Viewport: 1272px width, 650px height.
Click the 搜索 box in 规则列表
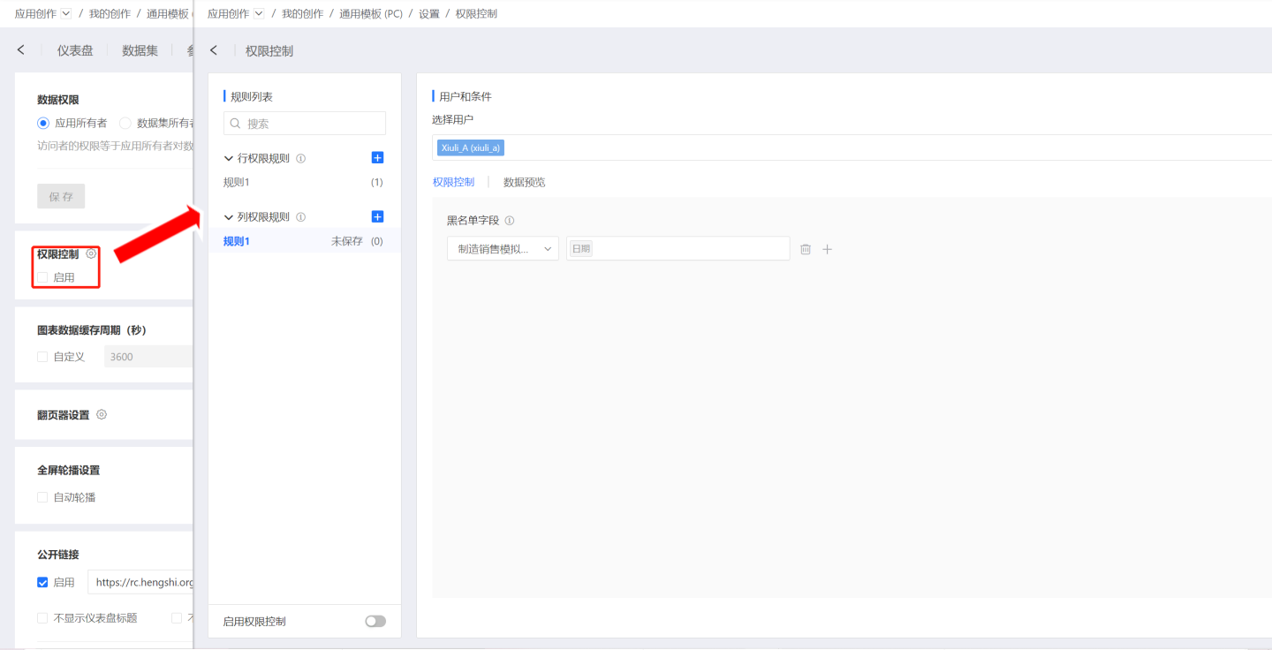[x=305, y=124]
